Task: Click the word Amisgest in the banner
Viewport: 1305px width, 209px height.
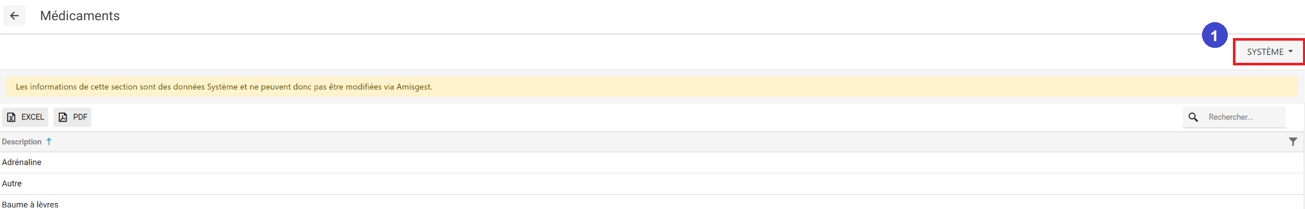Action: pyautogui.click(x=414, y=87)
